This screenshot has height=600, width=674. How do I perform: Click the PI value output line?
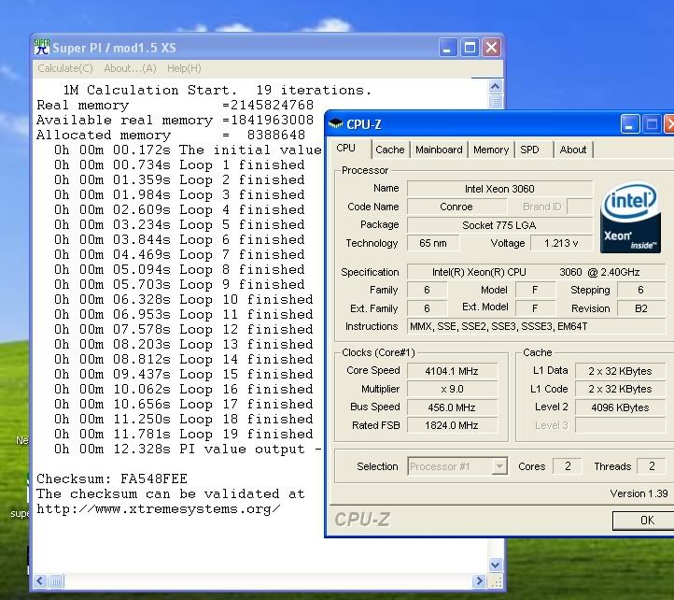coord(188,449)
